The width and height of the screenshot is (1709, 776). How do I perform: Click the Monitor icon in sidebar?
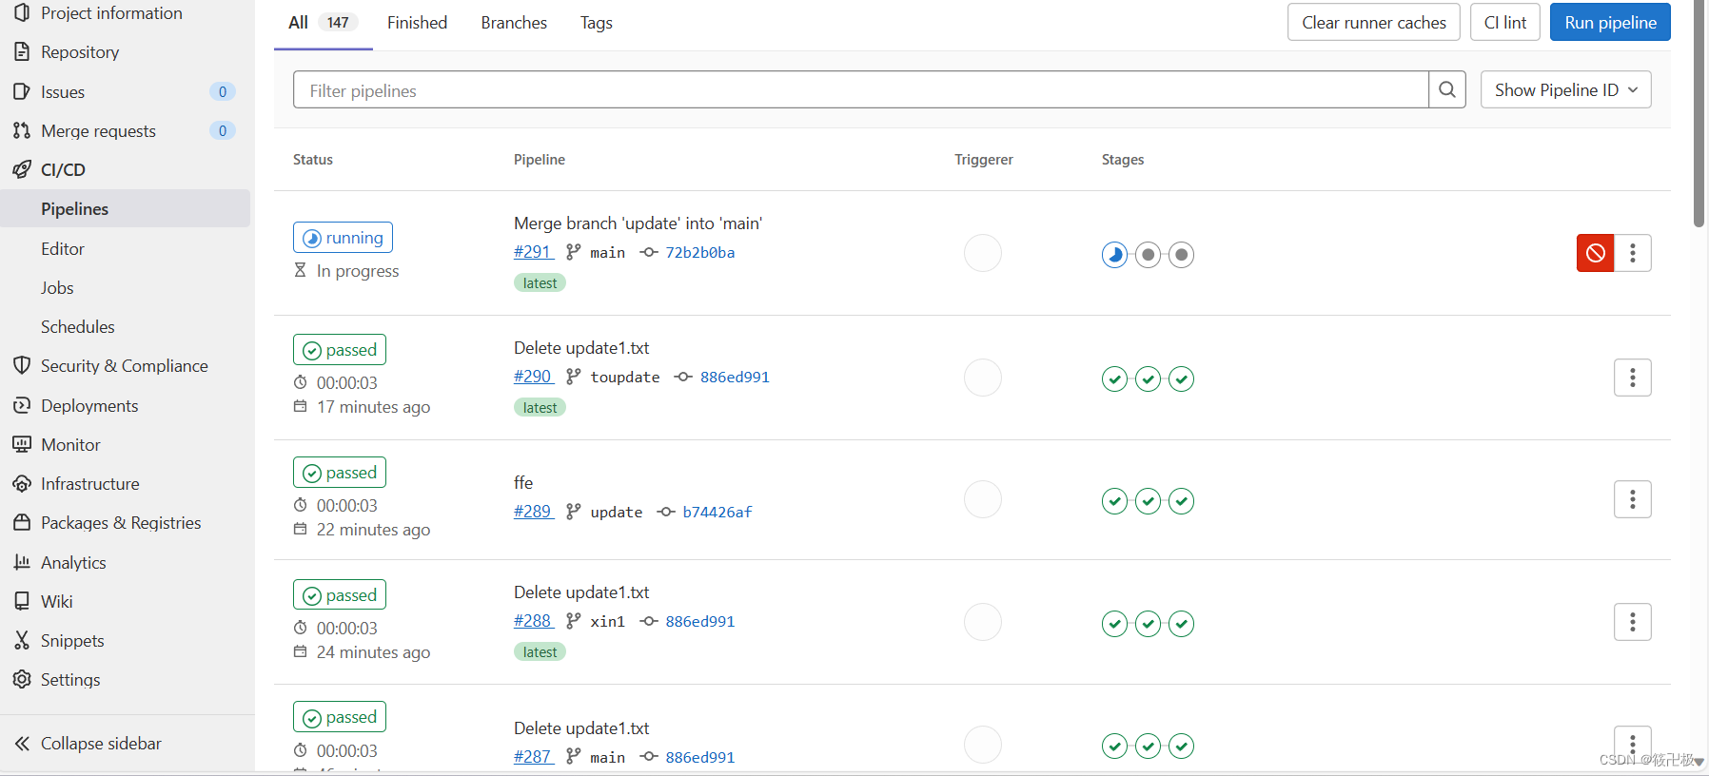[22, 444]
